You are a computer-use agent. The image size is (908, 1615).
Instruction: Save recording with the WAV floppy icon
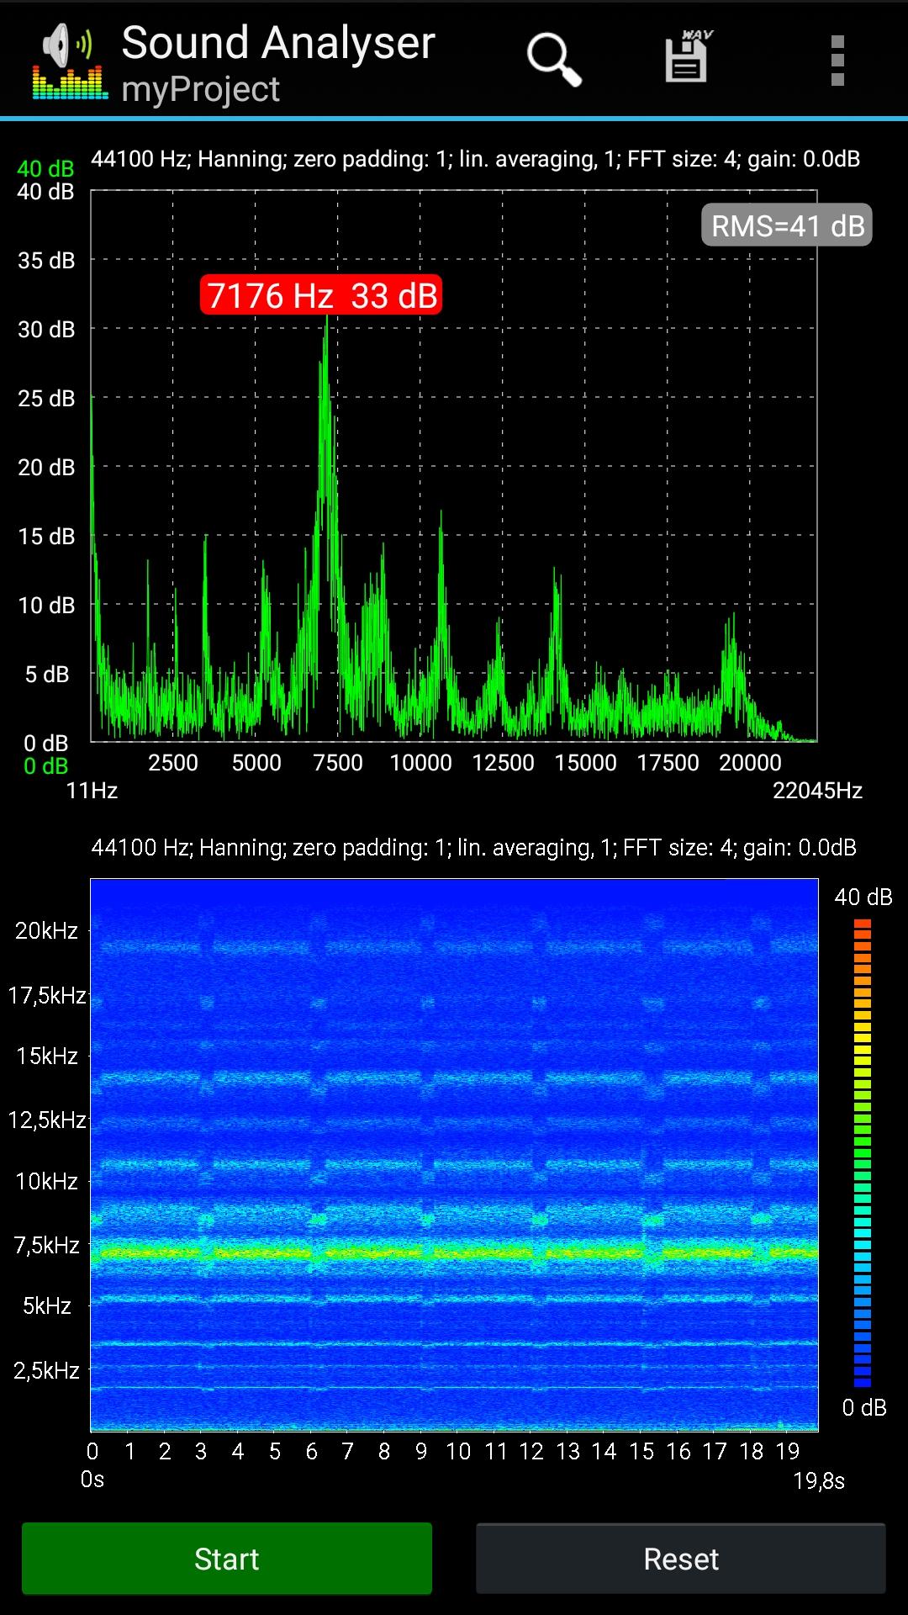click(x=688, y=57)
